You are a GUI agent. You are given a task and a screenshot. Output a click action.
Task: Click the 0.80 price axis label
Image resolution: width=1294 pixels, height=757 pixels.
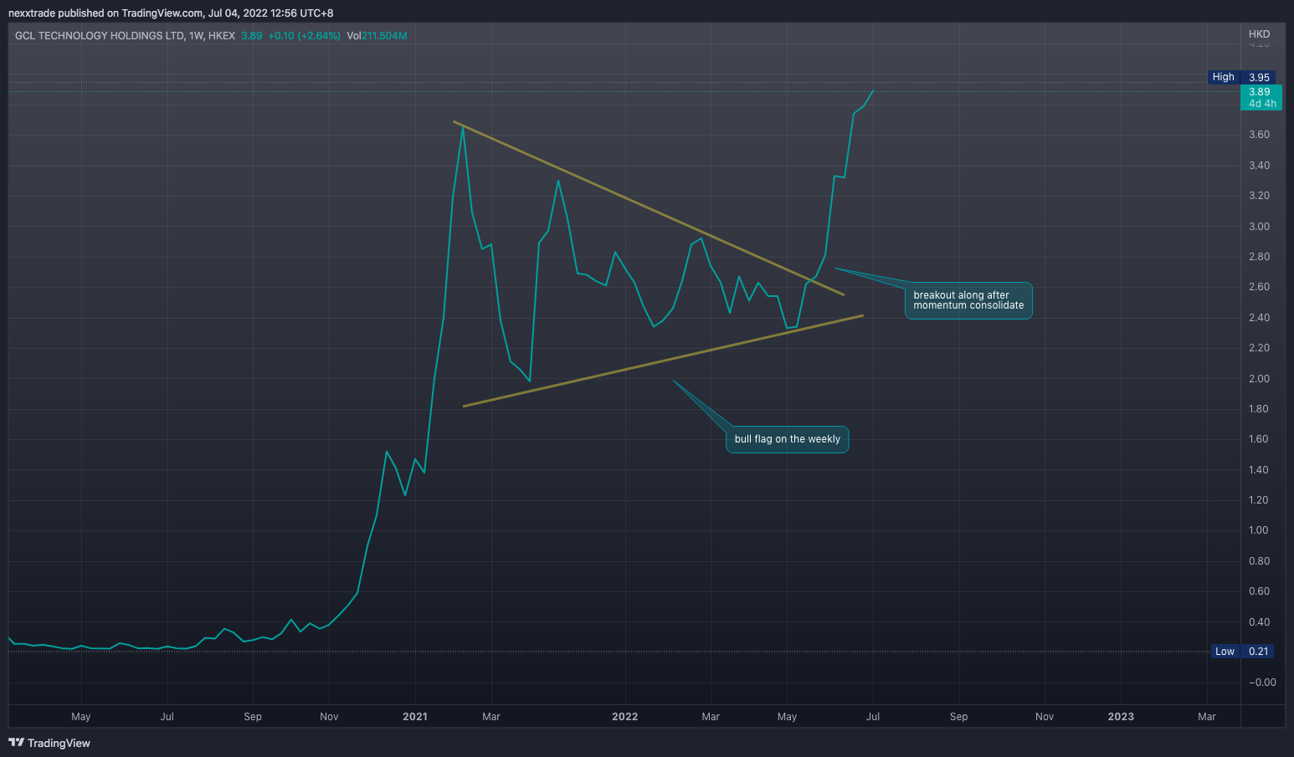coord(1259,561)
